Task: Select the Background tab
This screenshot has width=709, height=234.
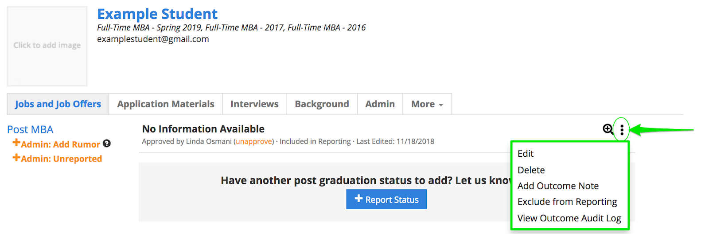Action: (x=322, y=104)
